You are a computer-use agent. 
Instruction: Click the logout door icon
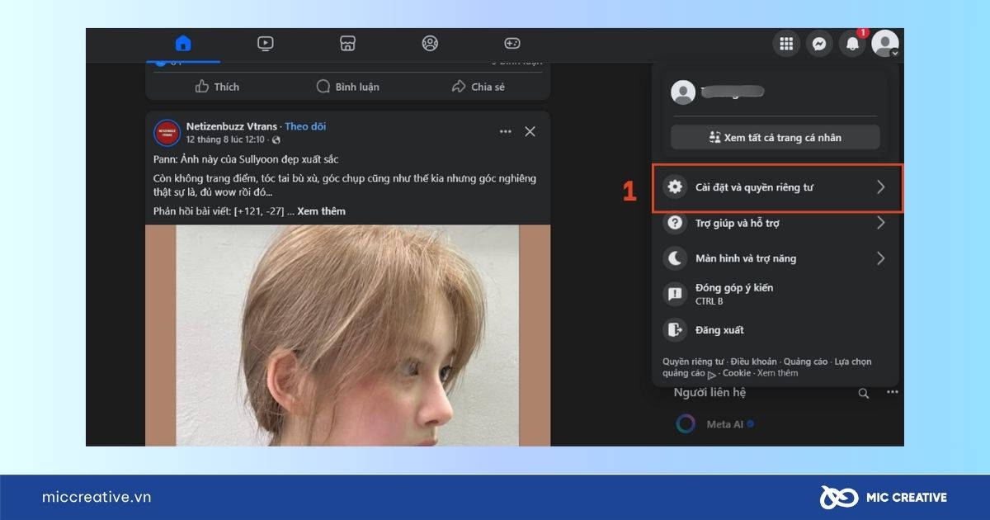pos(676,330)
